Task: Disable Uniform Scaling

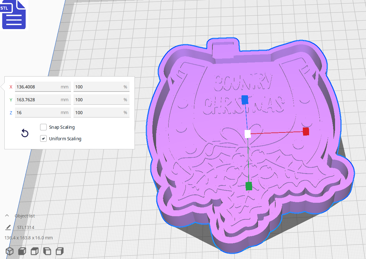Action: 43,138
